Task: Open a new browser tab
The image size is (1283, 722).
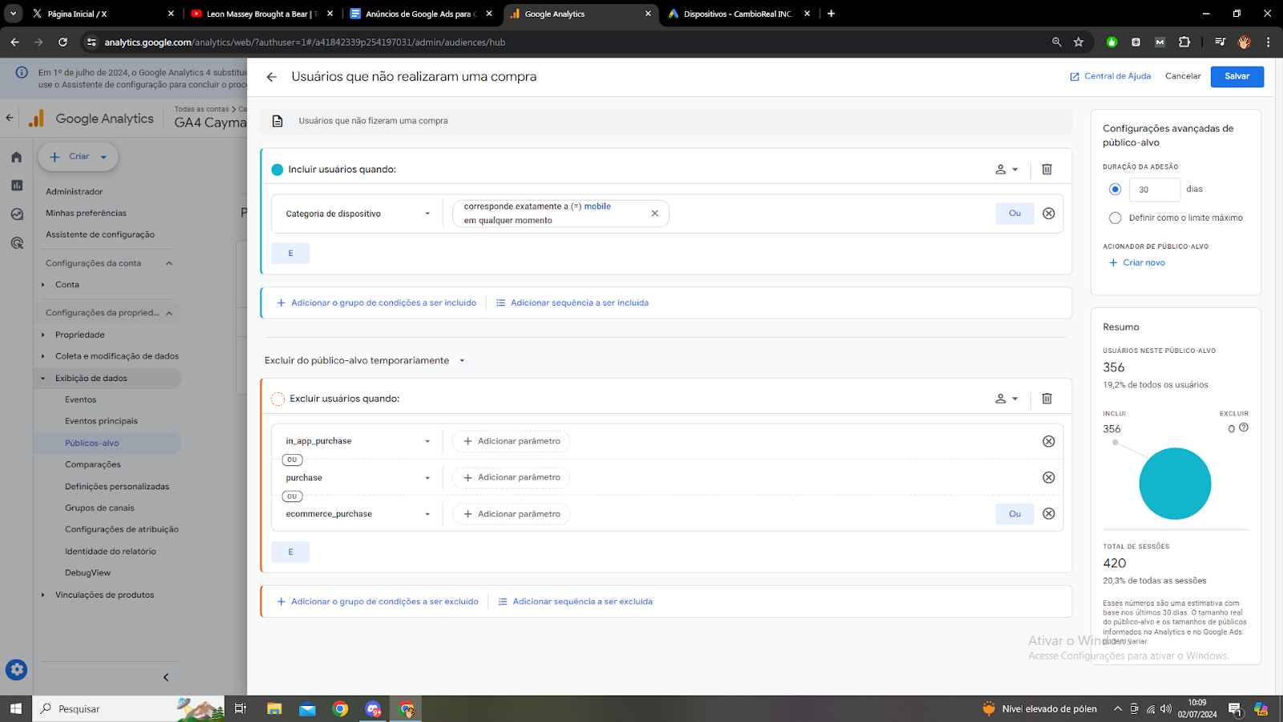Action: [832, 14]
